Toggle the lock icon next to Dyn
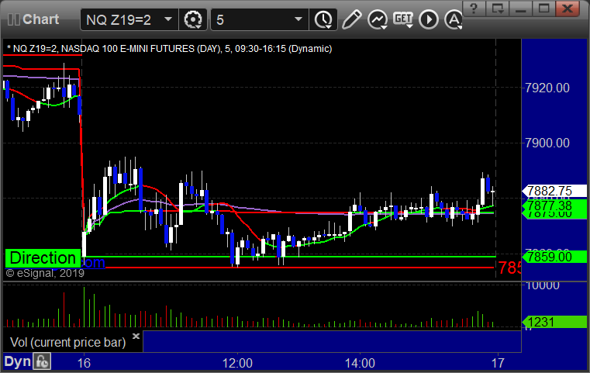 tap(42, 361)
